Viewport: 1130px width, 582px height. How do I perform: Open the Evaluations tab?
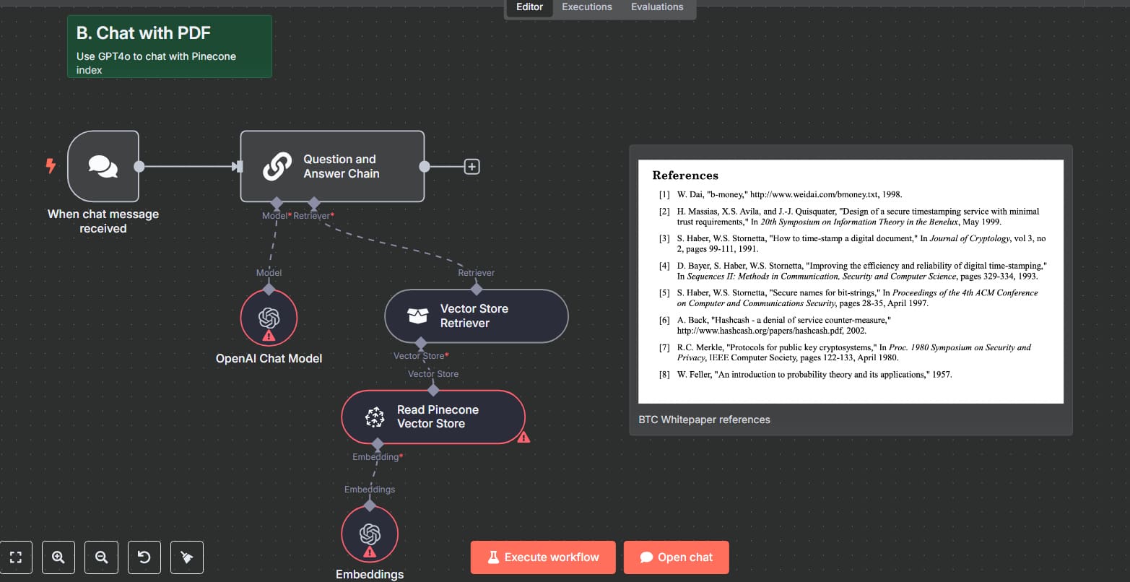pos(656,6)
